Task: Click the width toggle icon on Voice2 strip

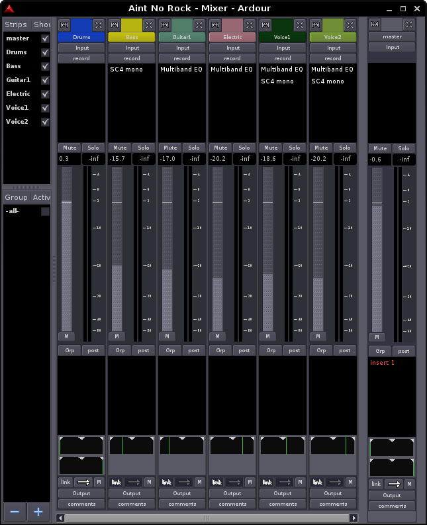Action: coord(316,24)
